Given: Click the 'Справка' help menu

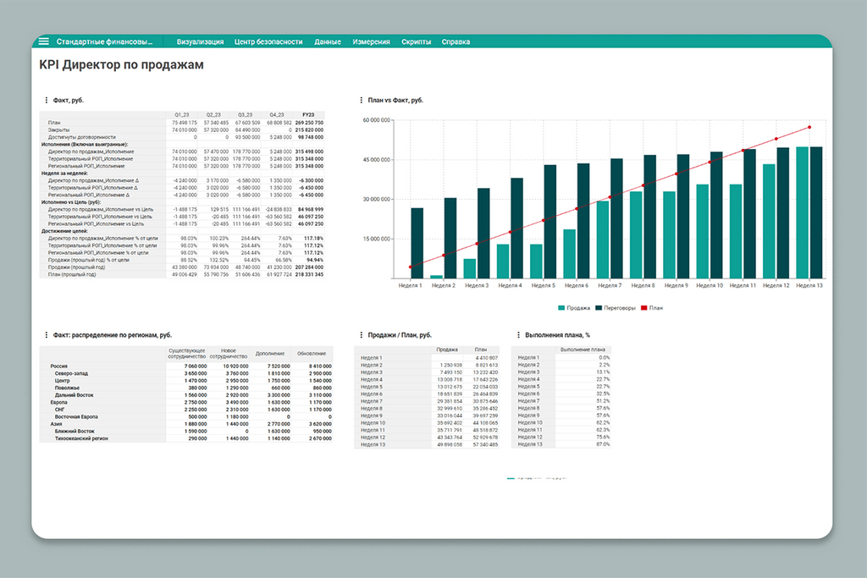Looking at the screenshot, I should click(456, 41).
